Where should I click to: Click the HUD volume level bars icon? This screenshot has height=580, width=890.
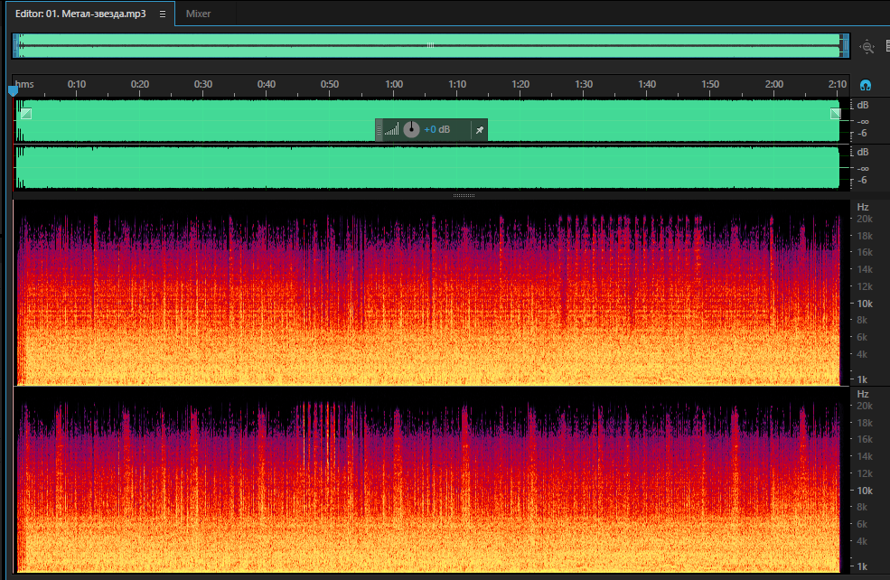click(x=391, y=130)
